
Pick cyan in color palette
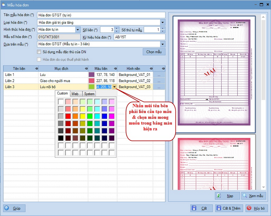click(x=97, y=116)
